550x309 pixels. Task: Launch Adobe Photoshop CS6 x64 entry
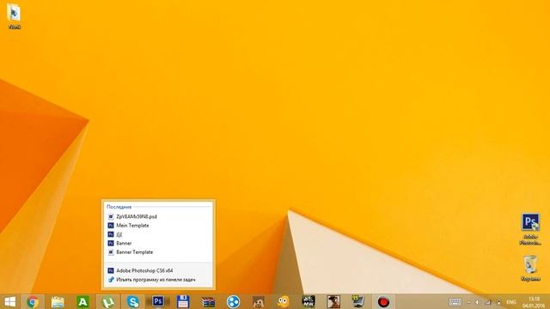pos(158,270)
